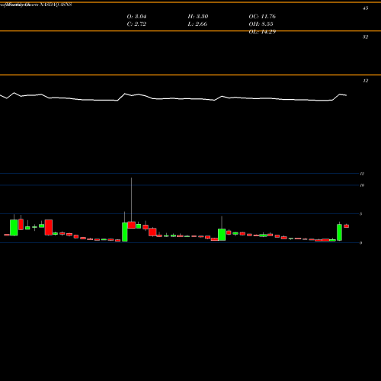Click the '45' upper axis label
The height and width of the screenshot is (381, 381).
[365, 8]
